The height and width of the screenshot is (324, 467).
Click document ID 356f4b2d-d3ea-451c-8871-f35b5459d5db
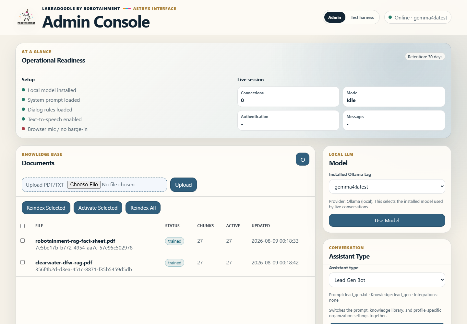[x=84, y=270]
